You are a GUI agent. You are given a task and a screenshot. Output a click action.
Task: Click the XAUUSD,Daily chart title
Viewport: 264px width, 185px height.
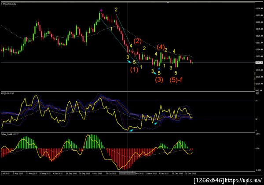10,4
